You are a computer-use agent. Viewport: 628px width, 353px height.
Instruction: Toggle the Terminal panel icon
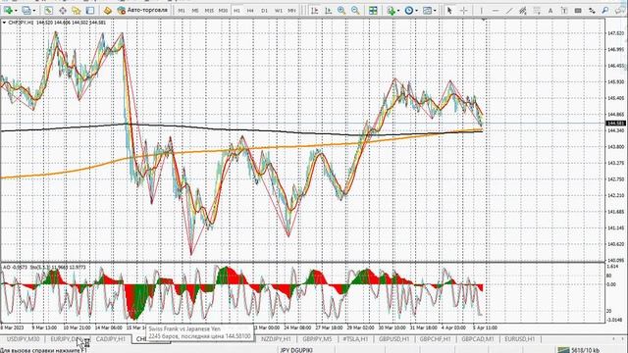point(90,11)
